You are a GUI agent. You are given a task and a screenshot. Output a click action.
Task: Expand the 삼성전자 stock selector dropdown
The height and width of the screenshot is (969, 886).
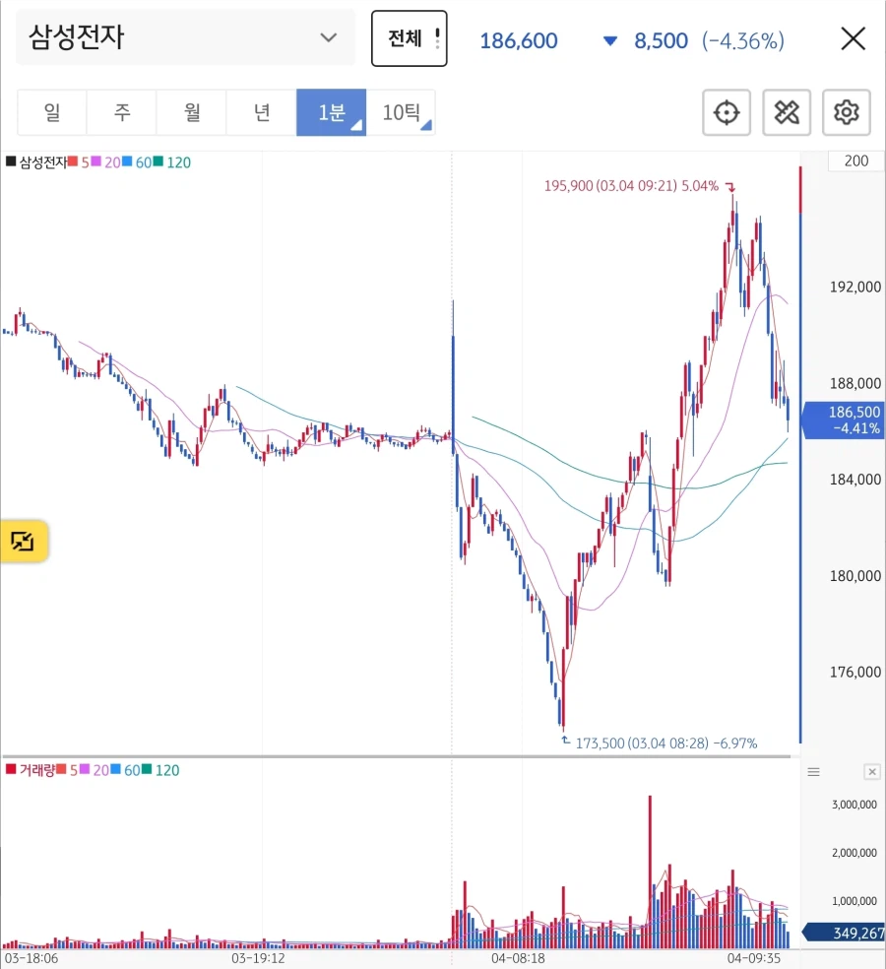(185, 38)
